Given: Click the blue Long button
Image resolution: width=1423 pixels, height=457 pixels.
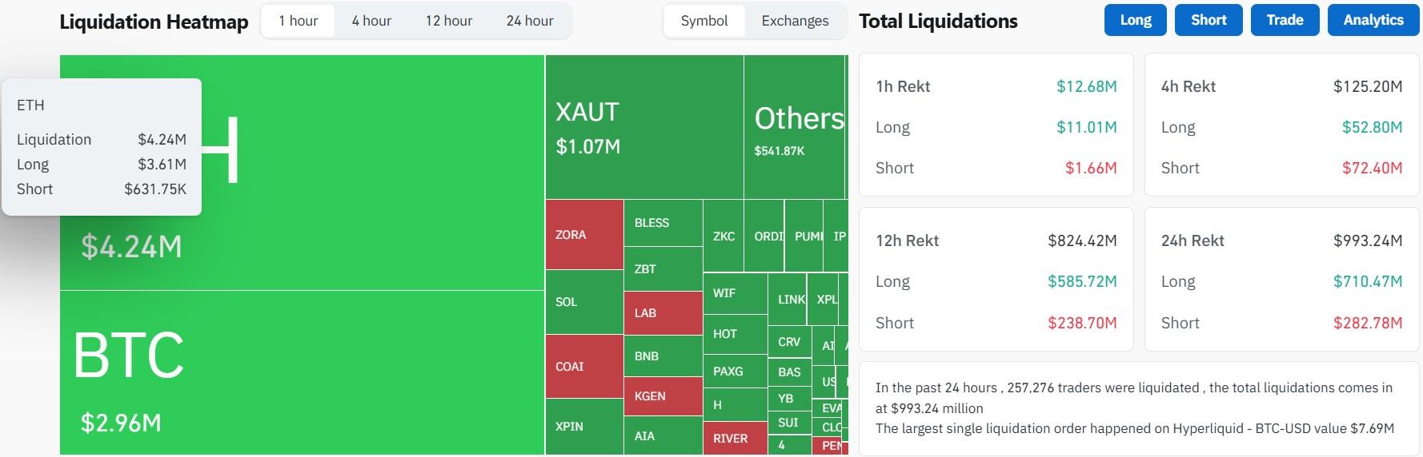Looking at the screenshot, I should point(1135,20).
